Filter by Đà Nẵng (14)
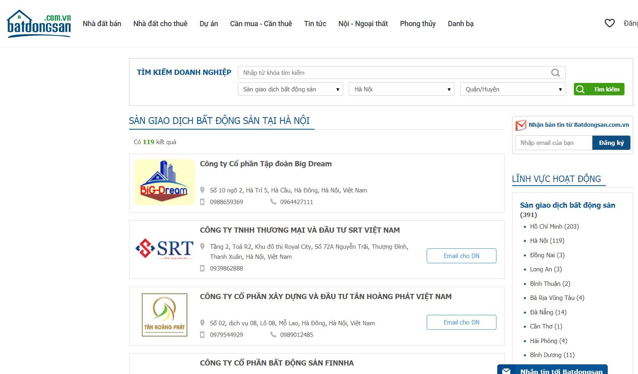Screen dimensions: 638x374 tap(548, 312)
